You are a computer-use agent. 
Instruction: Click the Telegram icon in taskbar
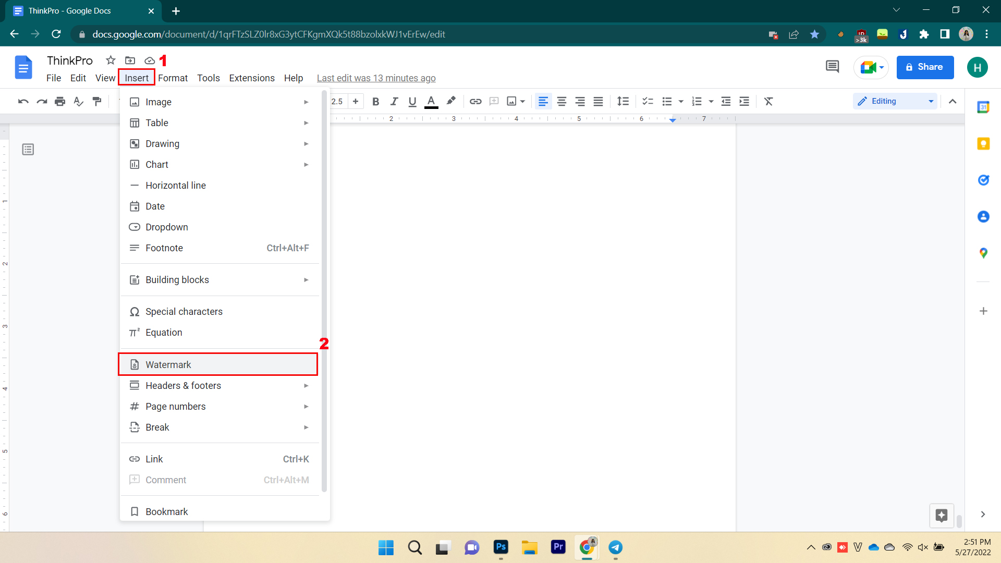[616, 547]
